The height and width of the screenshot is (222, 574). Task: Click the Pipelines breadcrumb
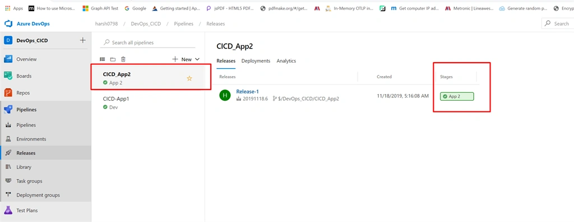(x=183, y=23)
